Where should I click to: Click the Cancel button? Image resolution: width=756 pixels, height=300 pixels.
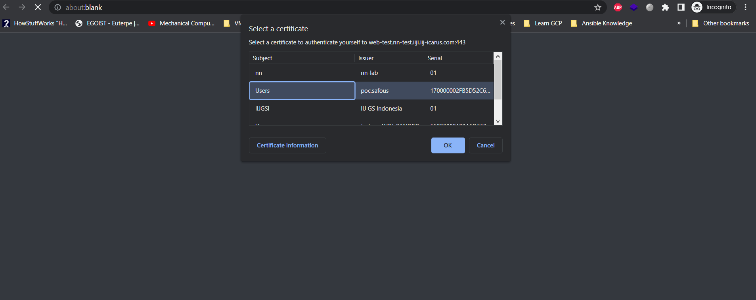[485, 145]
